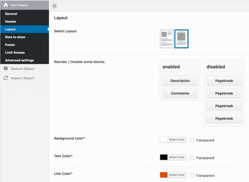Click the 'Background color*' label
Screen dimensions: 249x182
pyautogui.click(x=69, y=138)
